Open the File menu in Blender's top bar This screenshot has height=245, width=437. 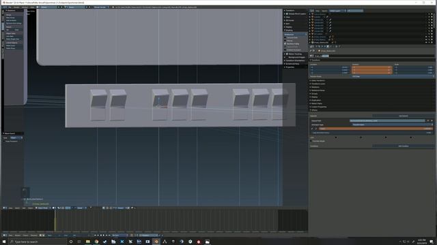coord(10,7)
